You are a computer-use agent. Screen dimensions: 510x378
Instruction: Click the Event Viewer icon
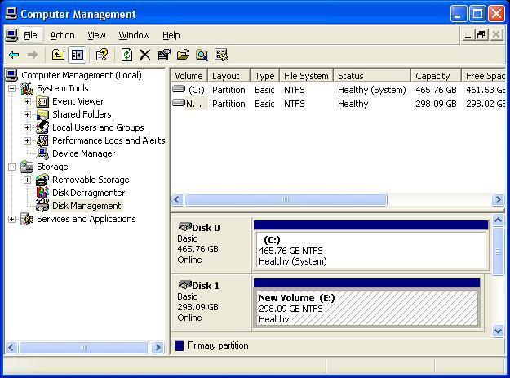[x=42, y=102]
